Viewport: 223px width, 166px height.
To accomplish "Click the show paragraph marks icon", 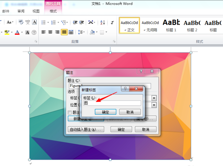I will tap(112, 22).
